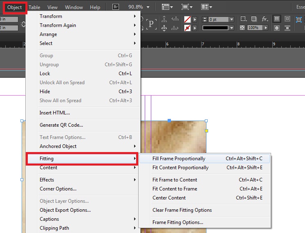Open the Window menu

[x=74, y=7]
